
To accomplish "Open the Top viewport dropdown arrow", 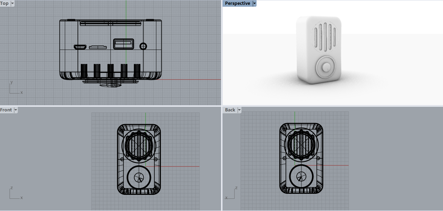I will pyautogui.click(x=13, y=4).
